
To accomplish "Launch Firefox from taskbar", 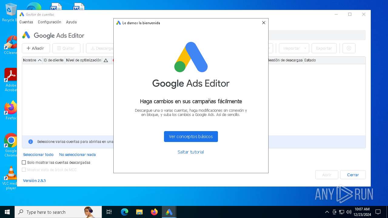I will [154, 212].
